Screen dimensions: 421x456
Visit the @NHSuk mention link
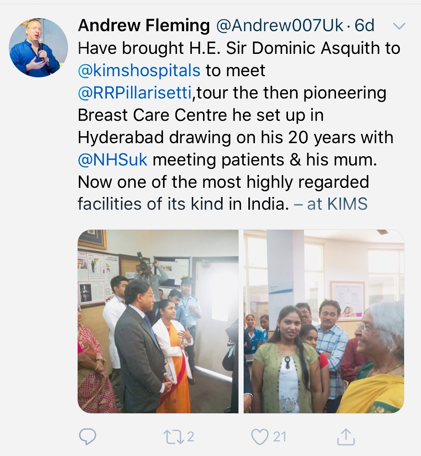(x=112, y=160)
